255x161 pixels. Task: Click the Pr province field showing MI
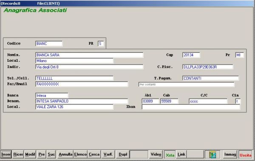[x=239, y=55]
